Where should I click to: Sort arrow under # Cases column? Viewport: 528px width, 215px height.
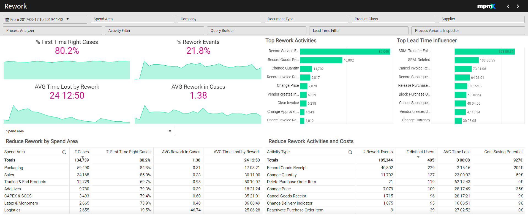point(83,157)
